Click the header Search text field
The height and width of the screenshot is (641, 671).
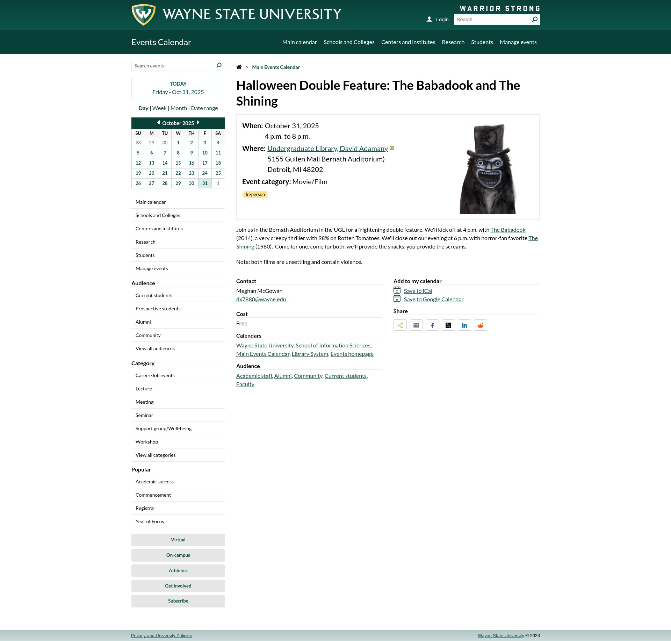pyautogui.click(x=493, y=20)
